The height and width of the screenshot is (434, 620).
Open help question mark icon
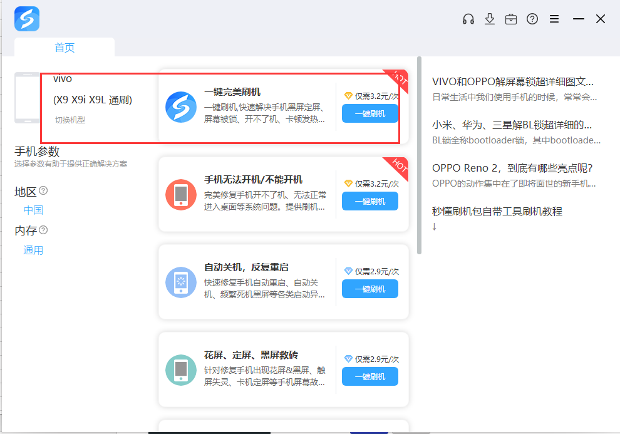(x=532, y=19)
